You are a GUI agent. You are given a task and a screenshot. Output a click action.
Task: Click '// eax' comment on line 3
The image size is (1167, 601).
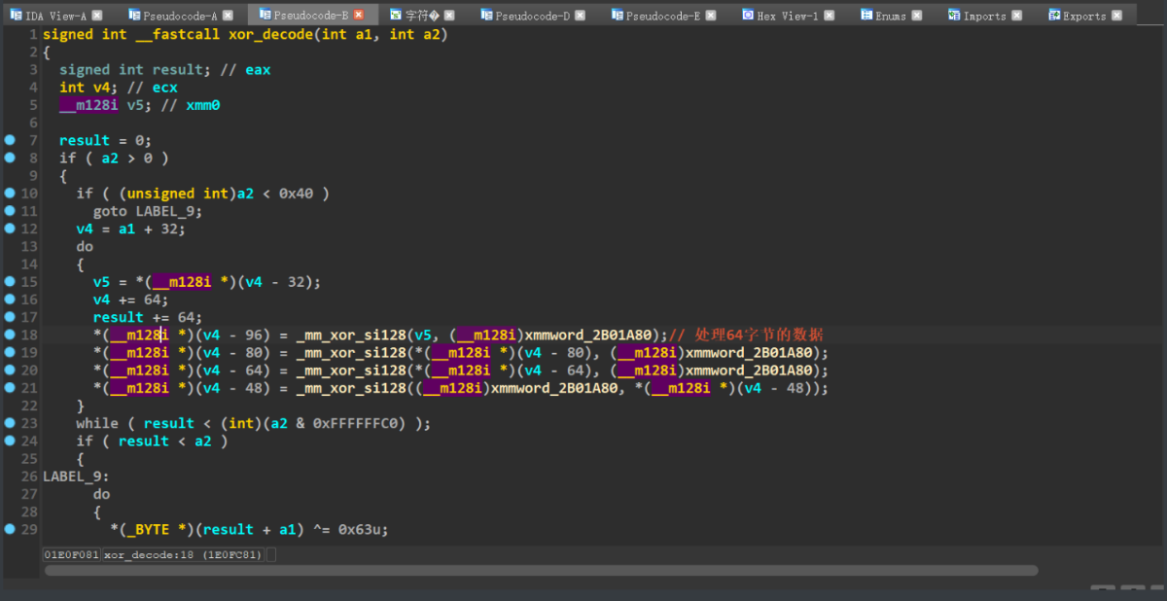(x=245, y=70)
